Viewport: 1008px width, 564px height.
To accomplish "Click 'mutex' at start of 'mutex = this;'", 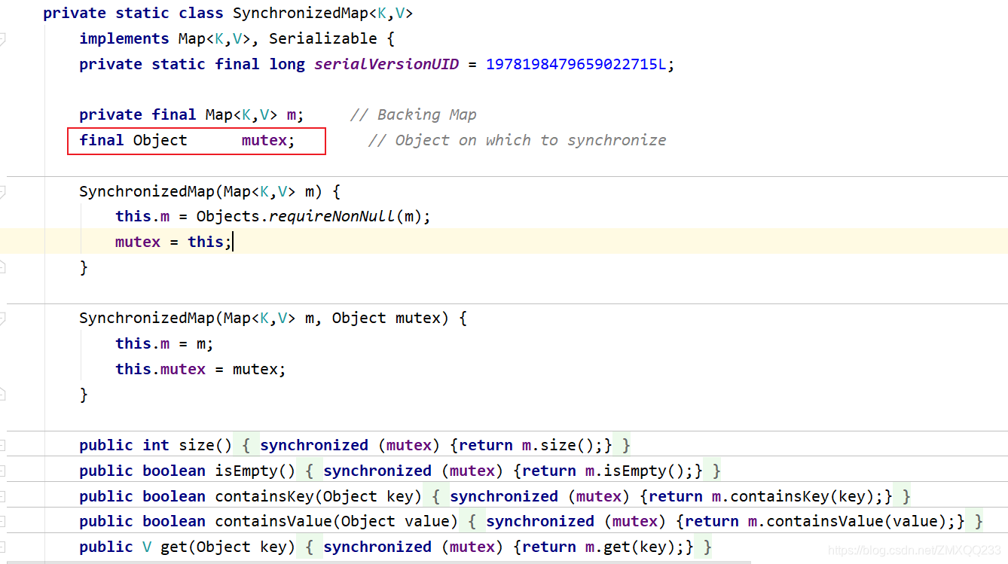I will coord(138,242).
